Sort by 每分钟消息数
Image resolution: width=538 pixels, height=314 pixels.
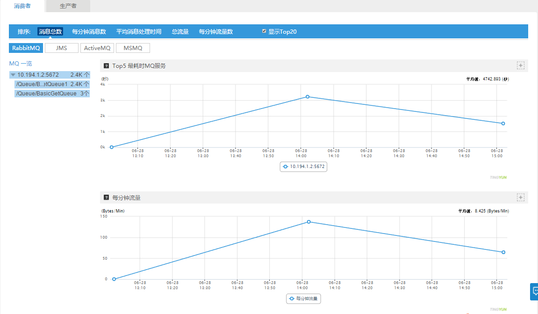tap(89, 32)
